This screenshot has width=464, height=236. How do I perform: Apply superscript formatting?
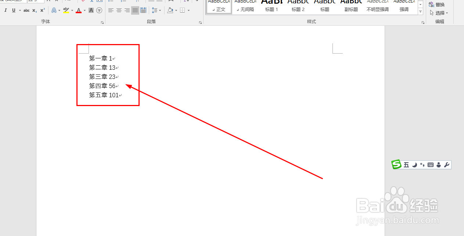43,10
